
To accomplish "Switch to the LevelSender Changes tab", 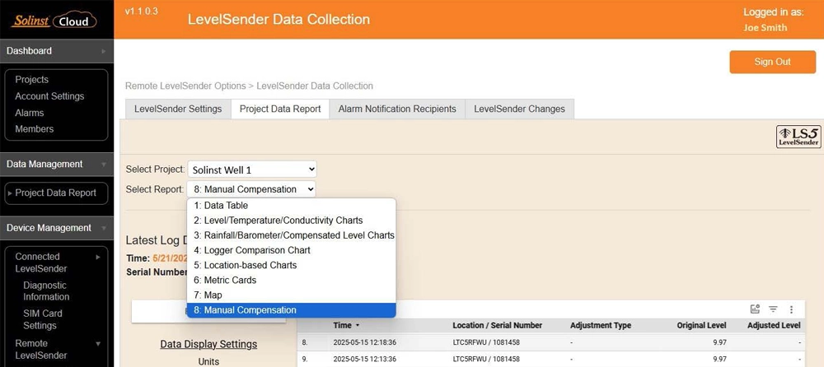I will 520,109.
